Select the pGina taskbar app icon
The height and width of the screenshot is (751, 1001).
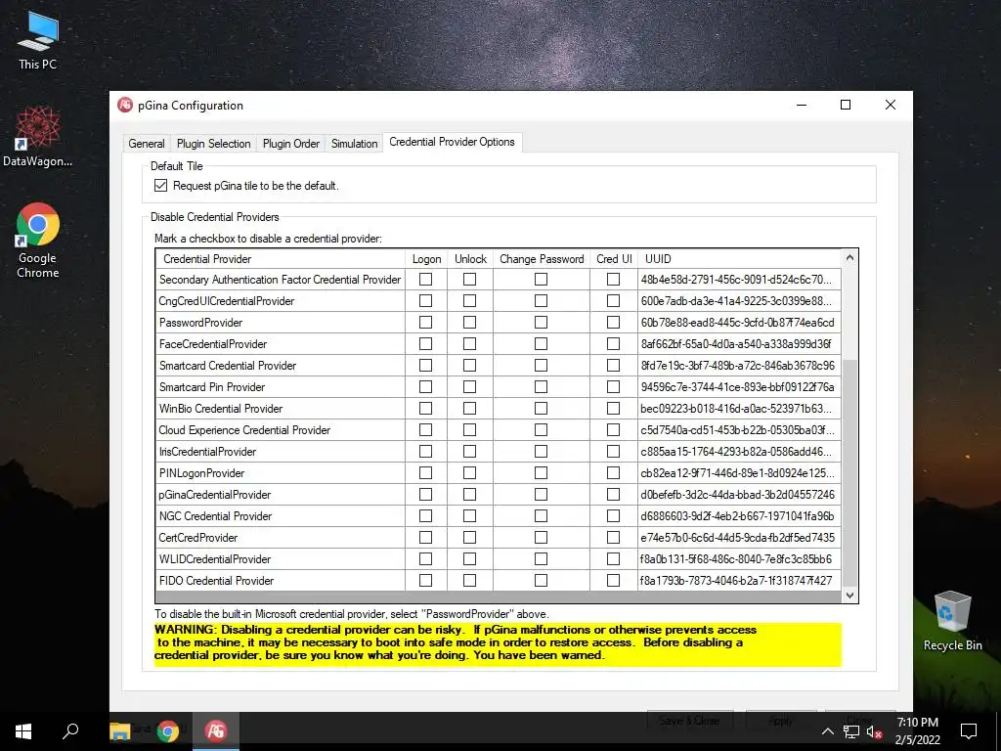[x=216, y=731]
